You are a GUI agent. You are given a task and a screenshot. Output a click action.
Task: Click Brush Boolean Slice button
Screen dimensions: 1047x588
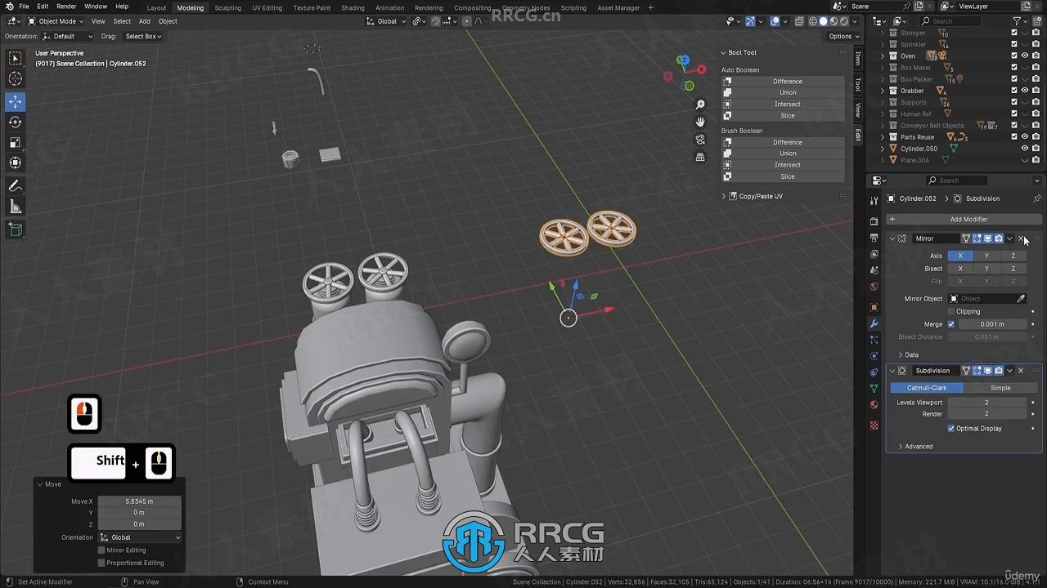coord(784,176)
